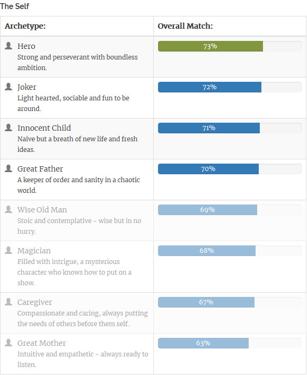This screenshot has height=375, width=307.
Task: Click the Great Father person icon
Action: click(8, 168)
